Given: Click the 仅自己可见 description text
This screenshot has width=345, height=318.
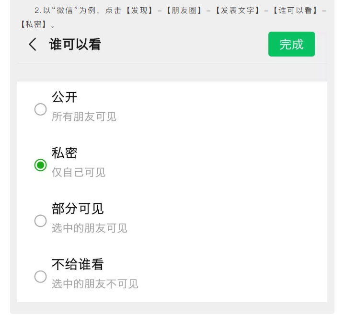Looking at the screenshot, I should click(x=79, y=172).
